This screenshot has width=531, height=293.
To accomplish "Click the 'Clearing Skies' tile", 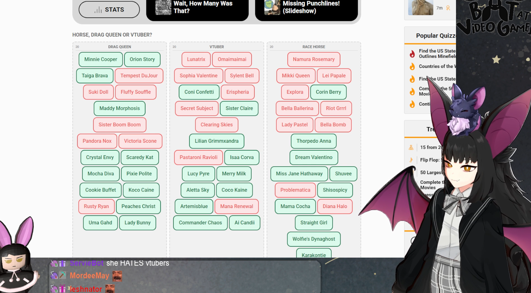I will [x=217, y=125].
